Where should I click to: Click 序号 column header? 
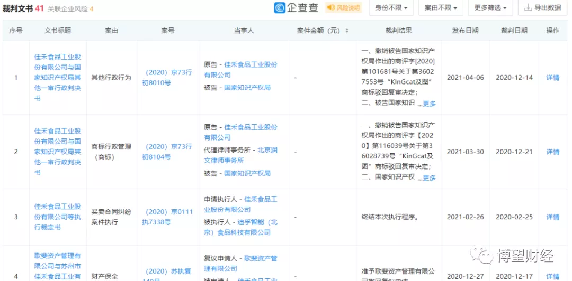click(x=16, y=31)
